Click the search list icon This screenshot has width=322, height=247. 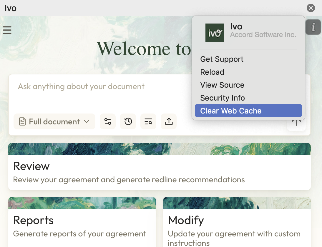148,121
